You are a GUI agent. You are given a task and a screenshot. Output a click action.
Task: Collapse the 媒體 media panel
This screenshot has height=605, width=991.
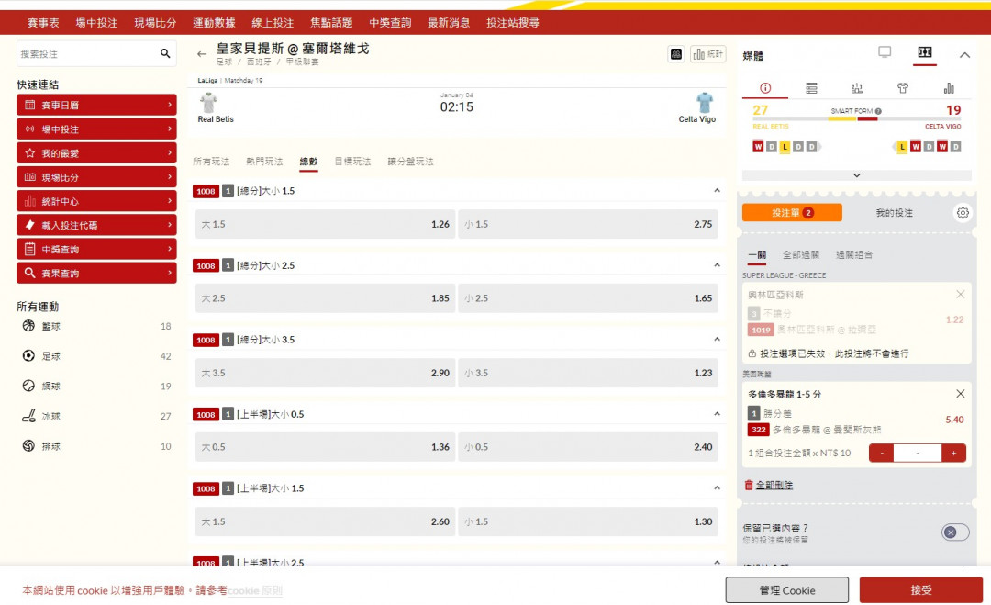964,55
